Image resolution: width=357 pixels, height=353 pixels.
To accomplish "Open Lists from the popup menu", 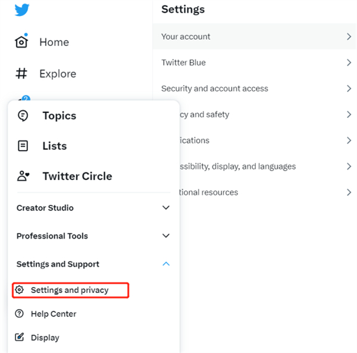I will (54, 146).
